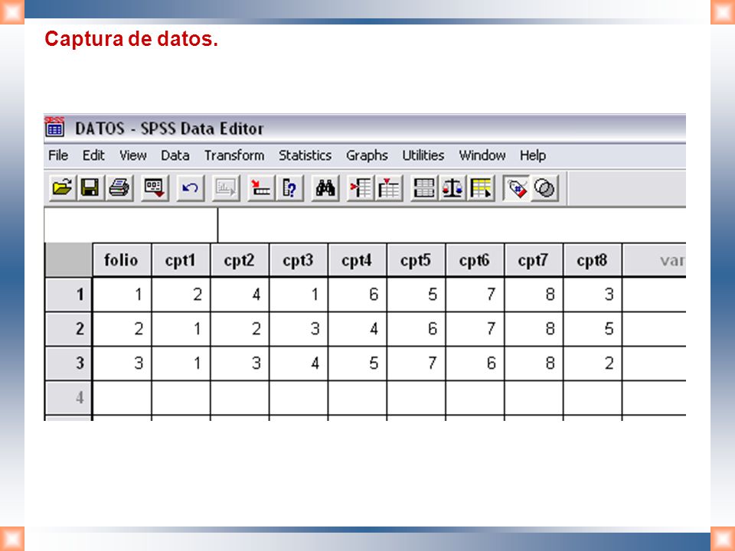Click the Weight Cases scales icon

(x=452, y=188)
